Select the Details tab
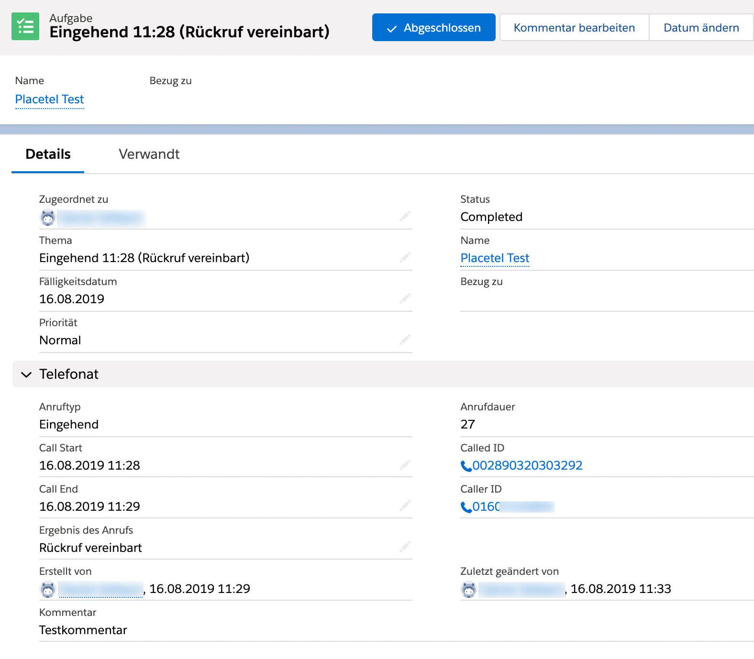Screen dimensions: 754x659 tap(48, 154)
